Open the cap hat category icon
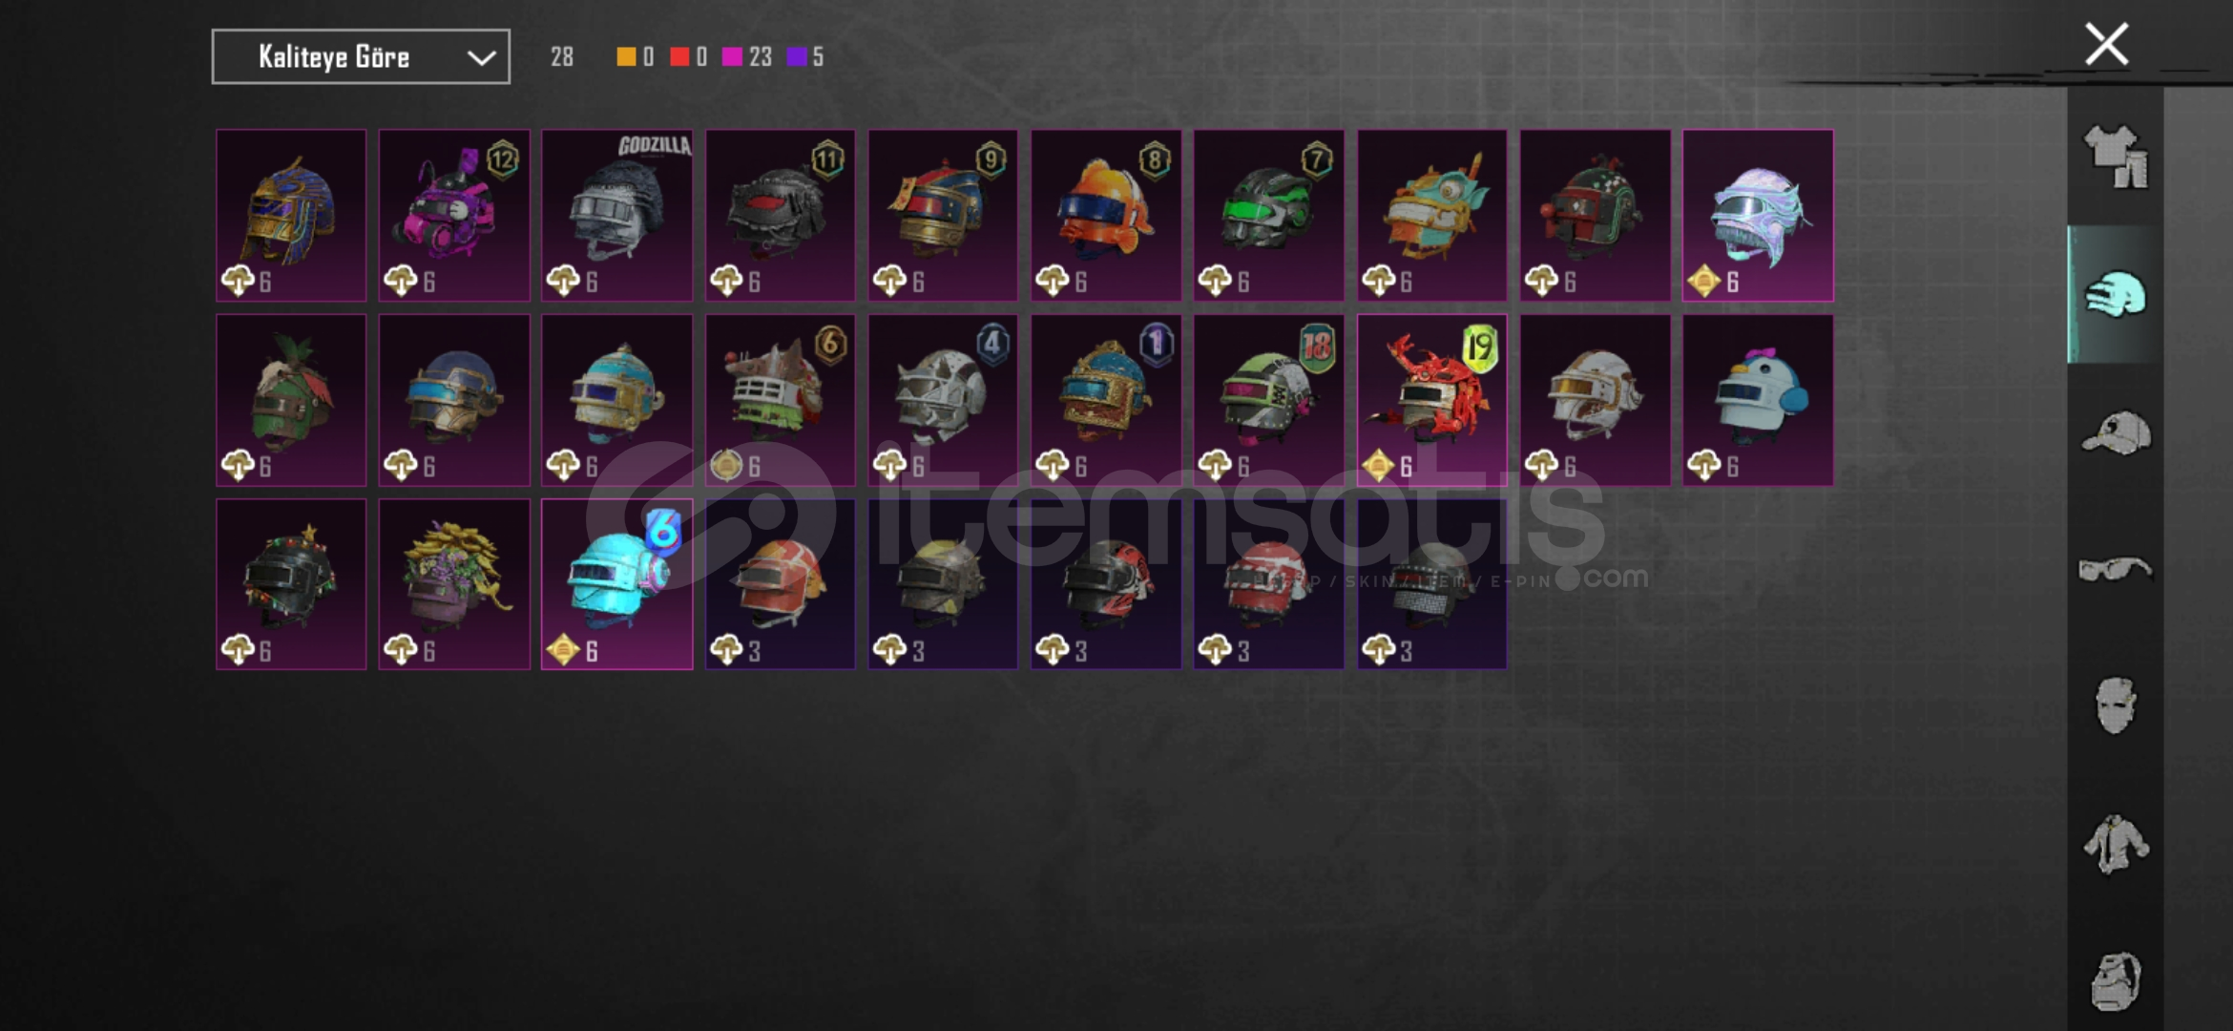The image size is (2233, 1031). click(2115, 432)
